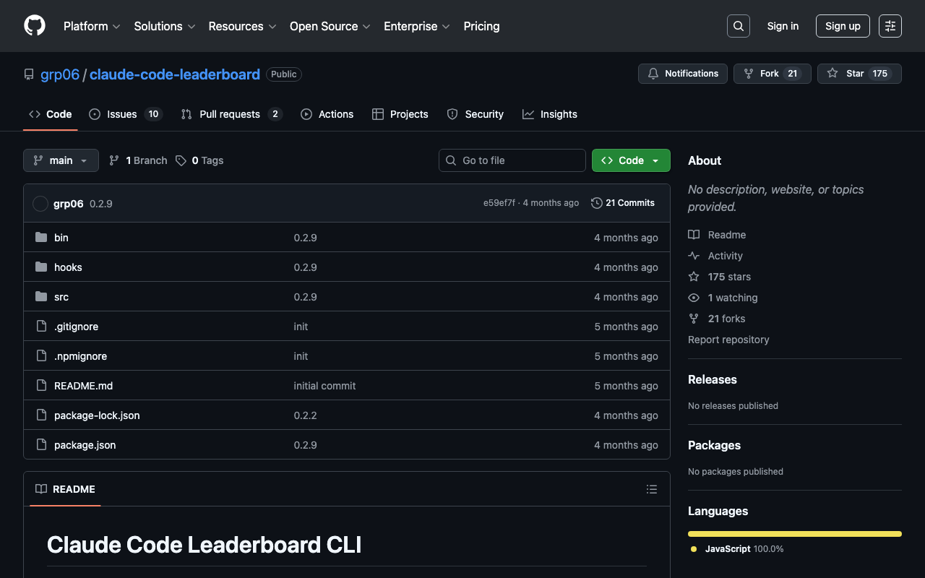Open the Tags icon link
The image size is (925, 578).
click(x=181, y=160)
